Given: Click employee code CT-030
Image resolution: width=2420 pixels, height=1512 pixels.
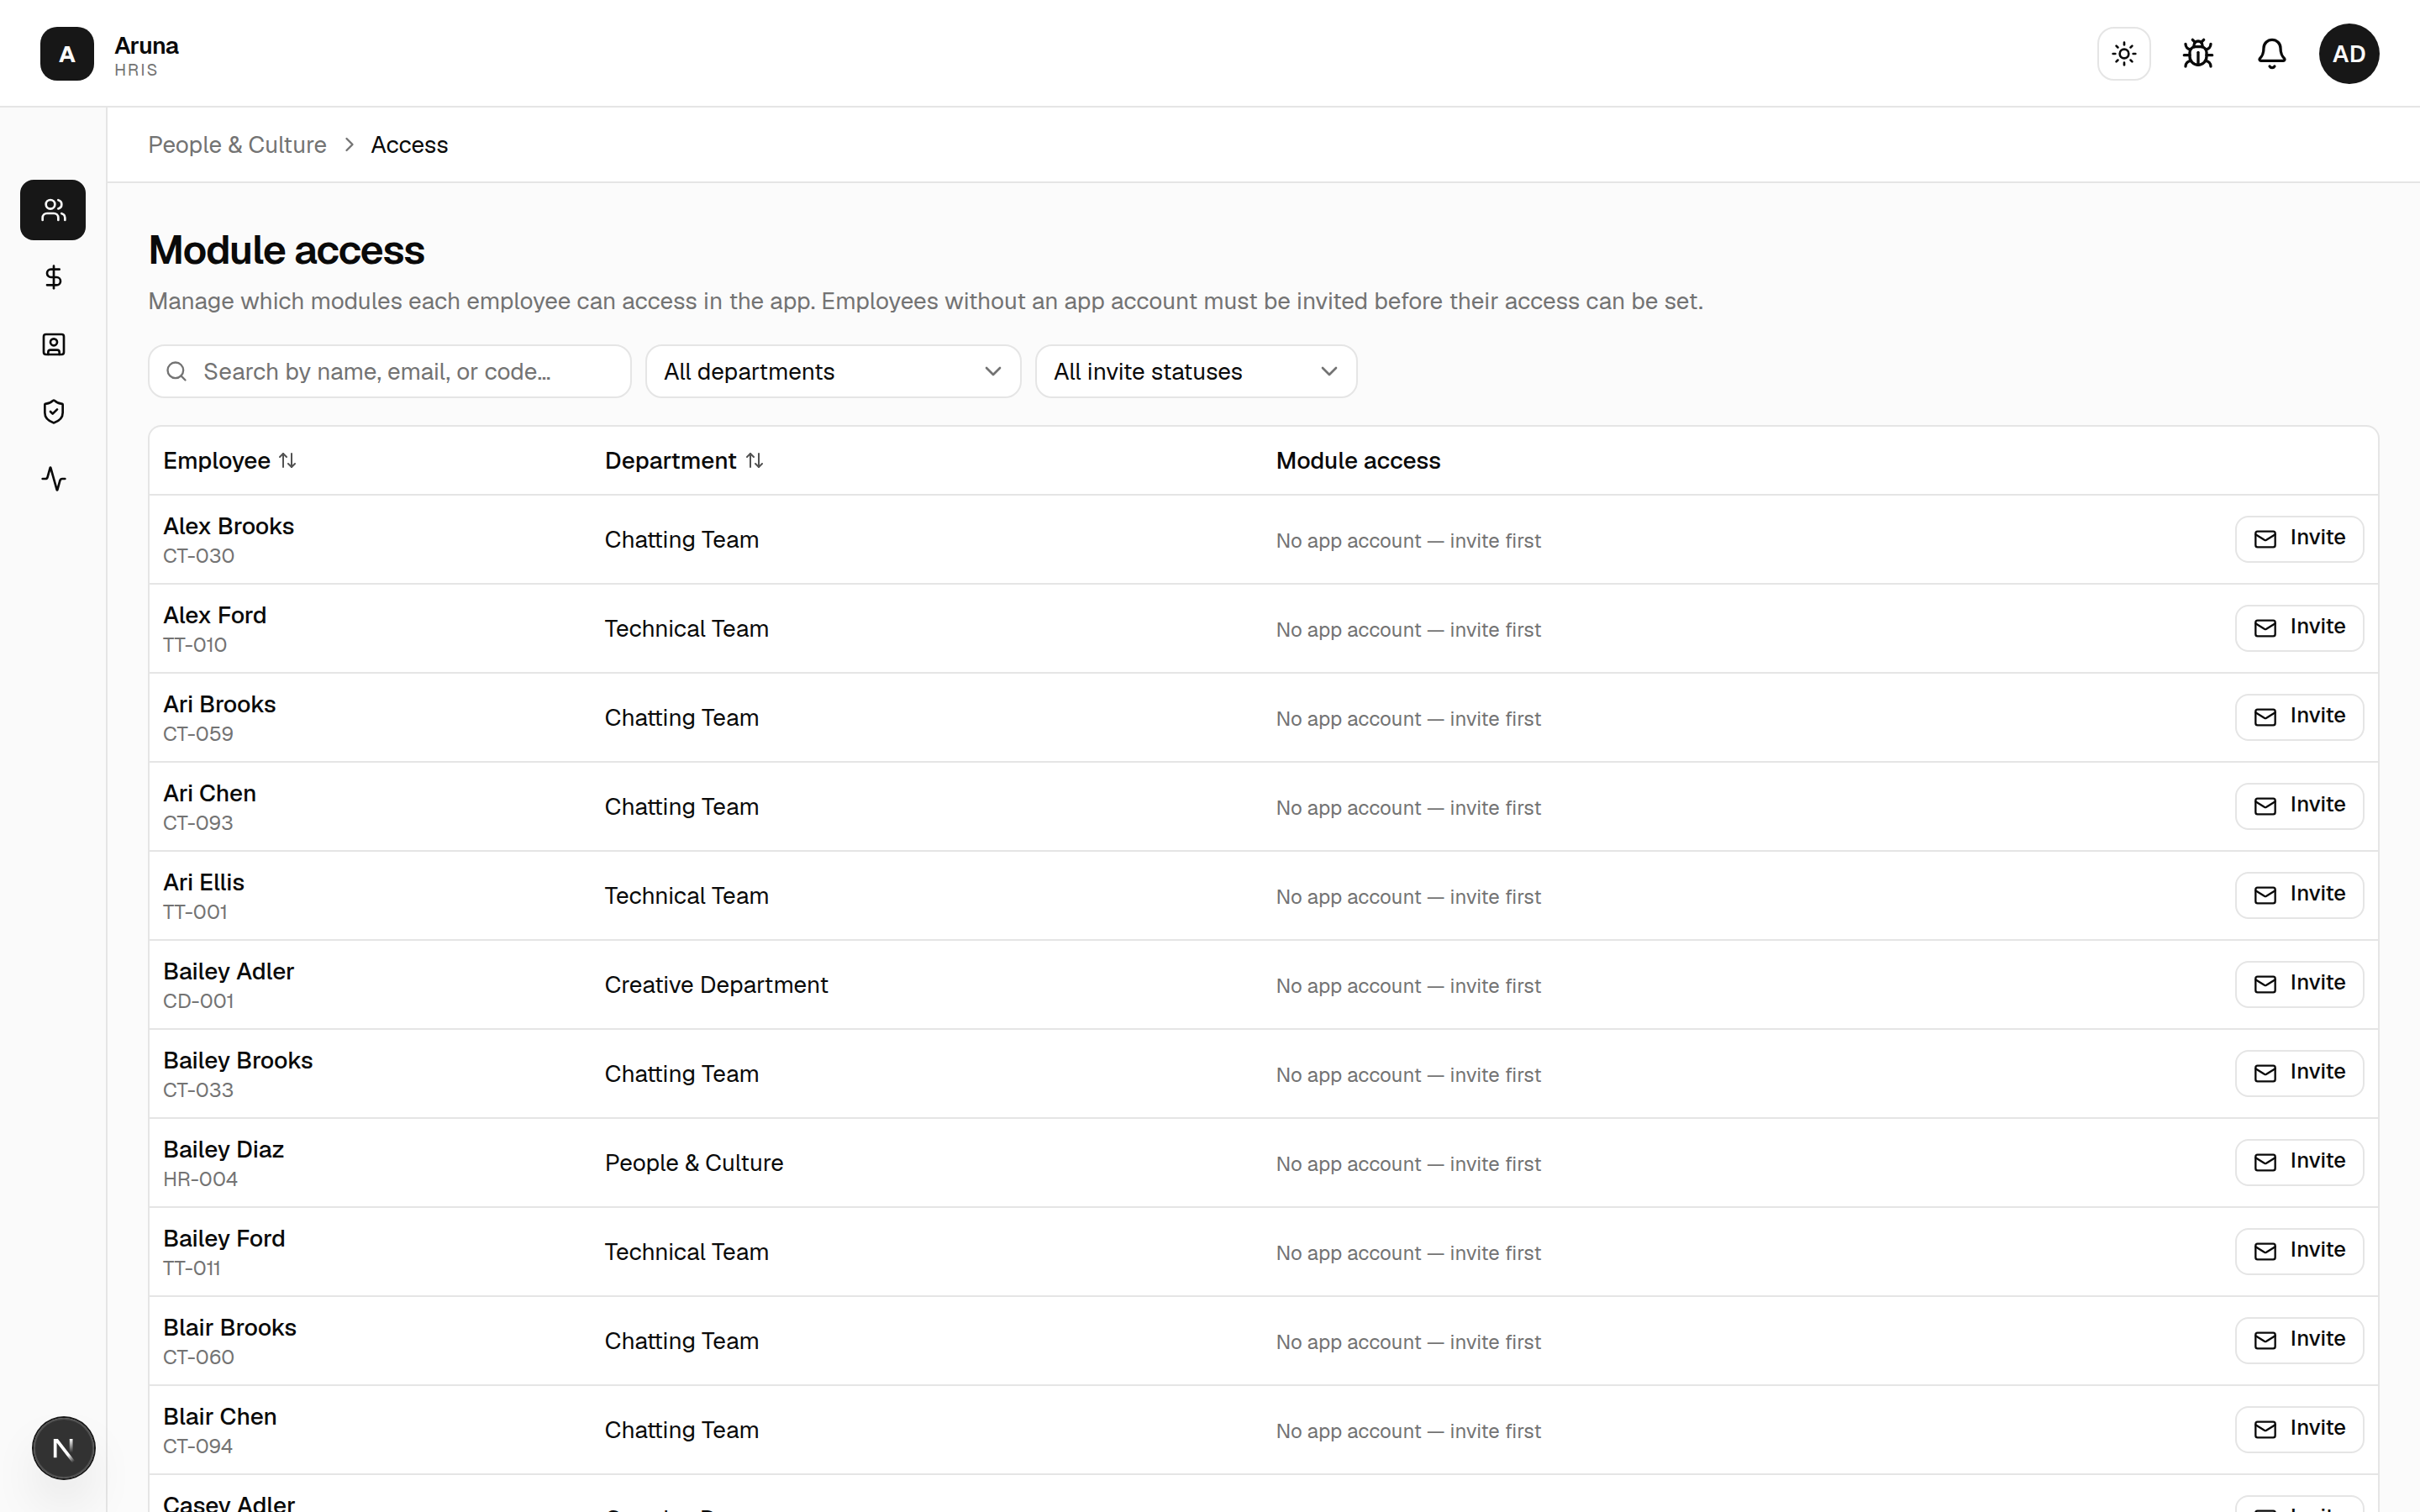Looking at the screenshot, I should pos(199,556).
